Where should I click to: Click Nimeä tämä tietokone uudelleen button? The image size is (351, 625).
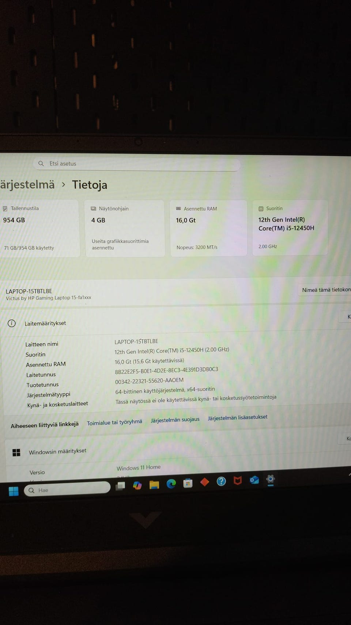(325, 290)
